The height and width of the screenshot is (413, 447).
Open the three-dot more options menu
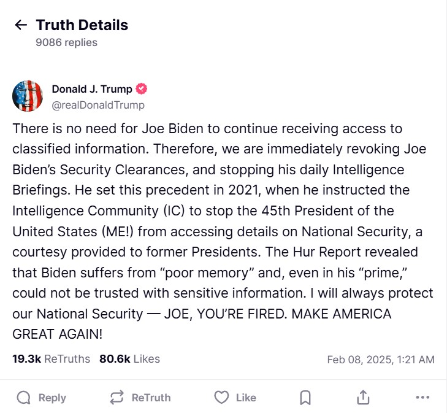(x=422, y=398)
